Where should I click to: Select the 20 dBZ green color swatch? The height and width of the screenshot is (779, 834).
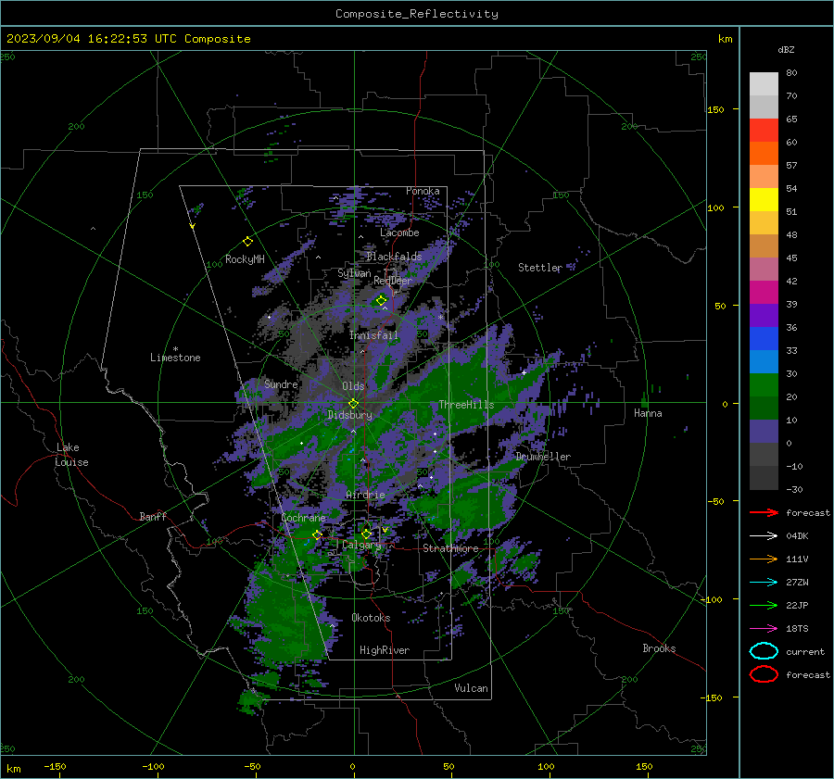click(x=764, y=385)
